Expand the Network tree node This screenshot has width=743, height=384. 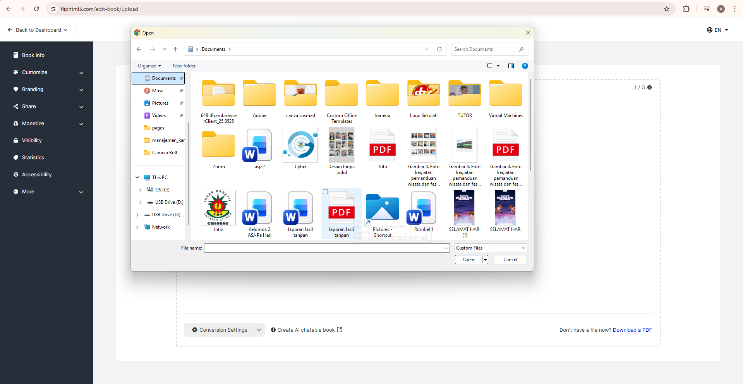point(137,227)
